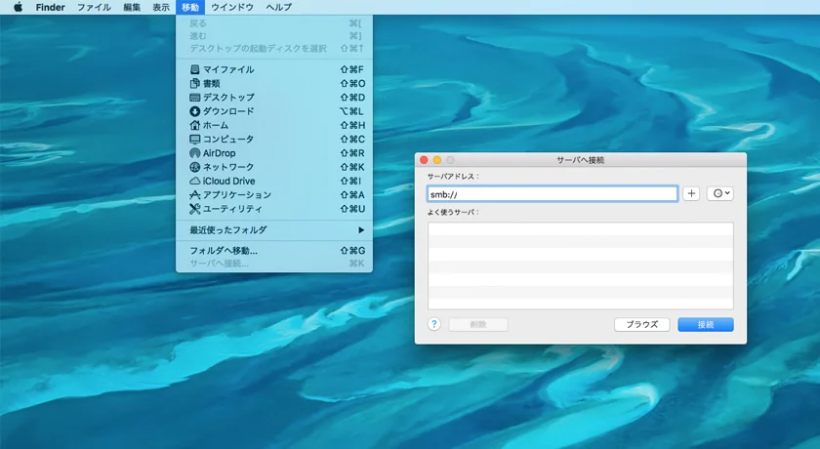Click the ネットワーク globe icon
The height and width of the screenshot is (449, 820).
click(x=194, y=167)
